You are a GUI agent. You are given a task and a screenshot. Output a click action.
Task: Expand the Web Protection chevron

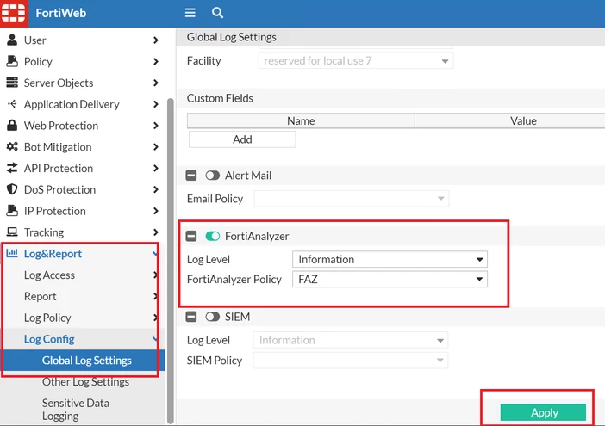tap(155, 126)
